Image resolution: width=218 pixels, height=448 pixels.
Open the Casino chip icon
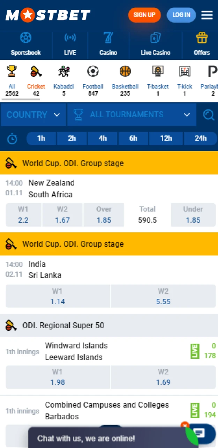(x=108, y=38)
